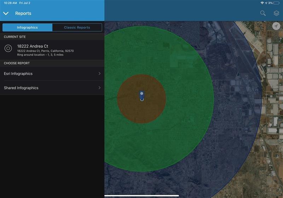Expand the Esri Infographics chevron
The image size is (283, 198).
pyautogui.click(x=99, y=73)
